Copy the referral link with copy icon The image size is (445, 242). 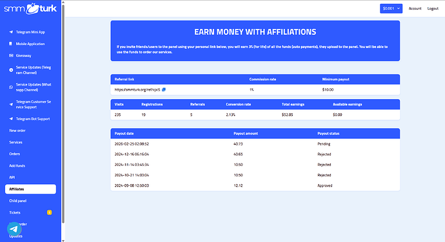164,89
